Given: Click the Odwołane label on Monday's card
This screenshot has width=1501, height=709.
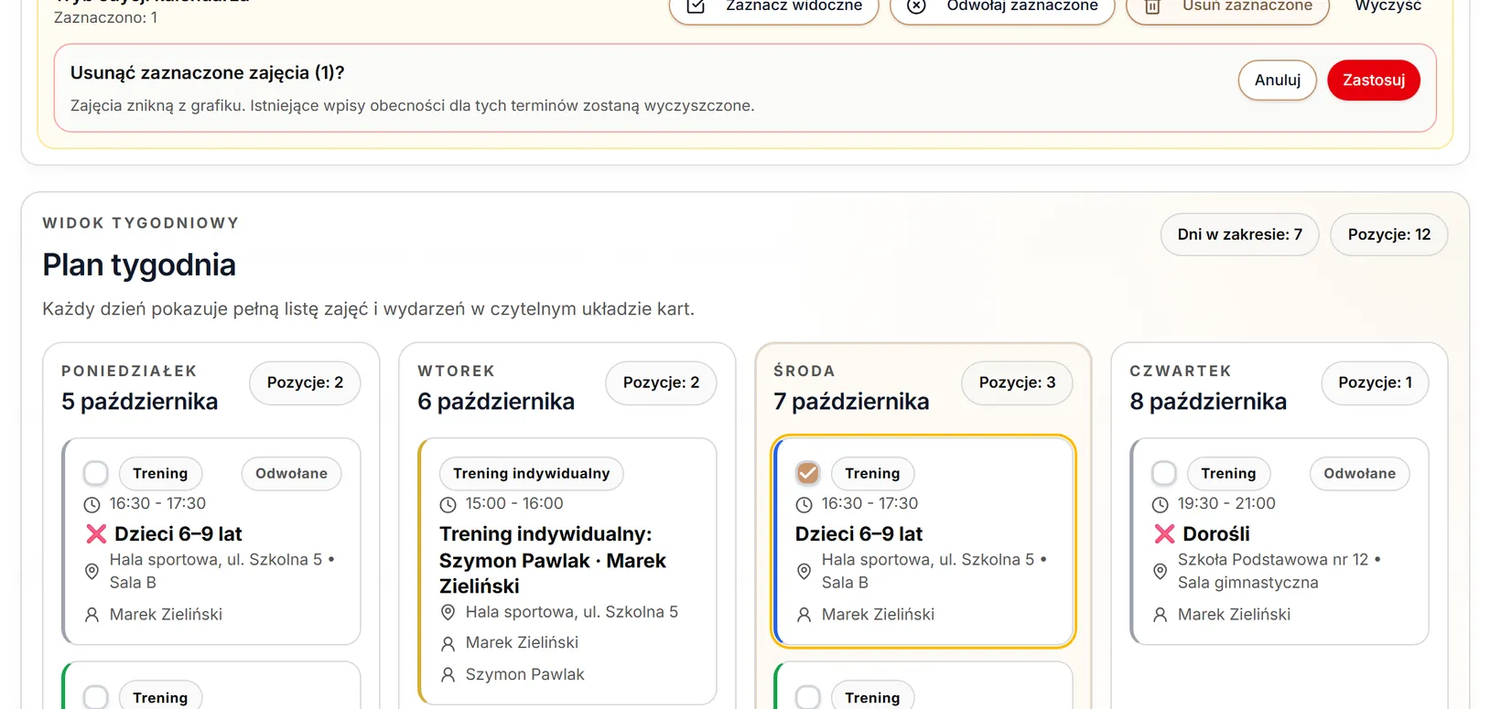Looking at the screenshot, I should coord(291,473).
